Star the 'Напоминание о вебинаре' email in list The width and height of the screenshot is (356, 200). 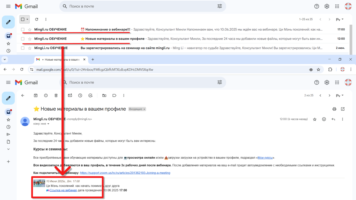coord(30,29)
